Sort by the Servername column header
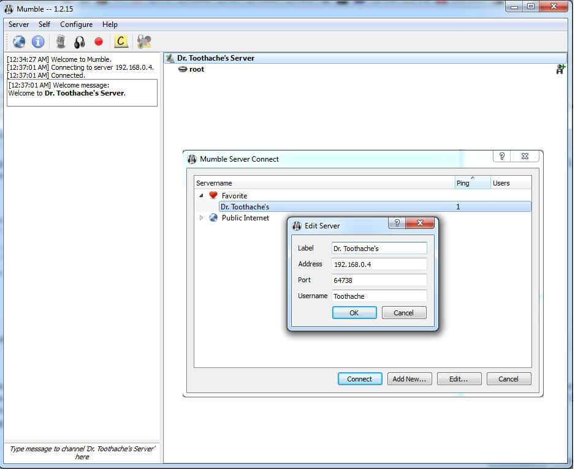The width and height of the screenshot is (575, 469). 324,183
